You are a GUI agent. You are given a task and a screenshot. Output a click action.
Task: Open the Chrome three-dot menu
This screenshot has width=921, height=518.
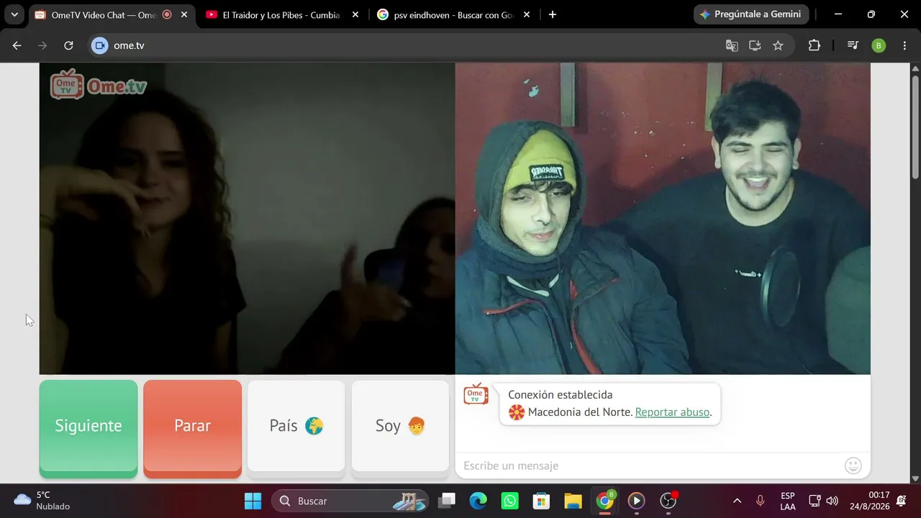coord(904,45)
